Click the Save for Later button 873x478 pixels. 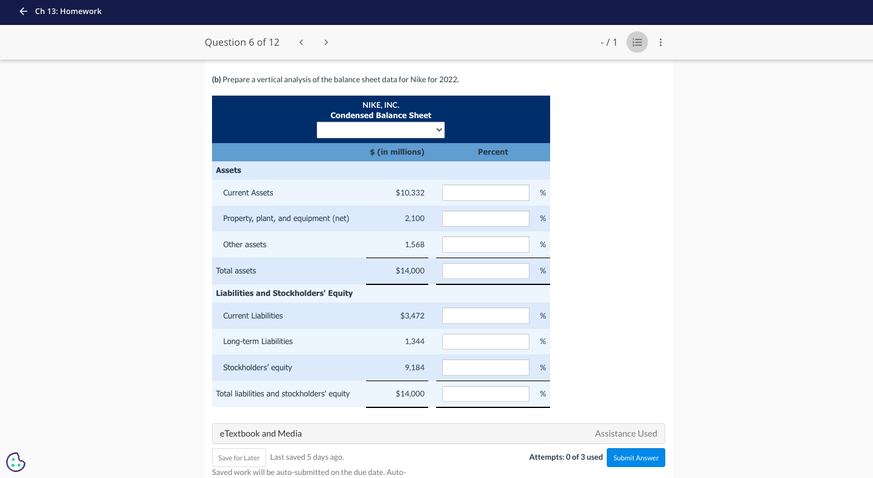point(239,457)
